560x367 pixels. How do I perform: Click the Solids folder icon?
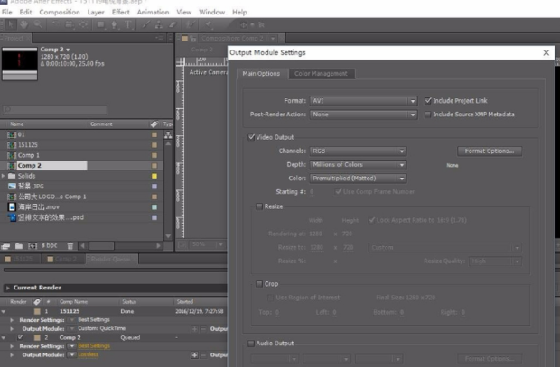[12, 176]
